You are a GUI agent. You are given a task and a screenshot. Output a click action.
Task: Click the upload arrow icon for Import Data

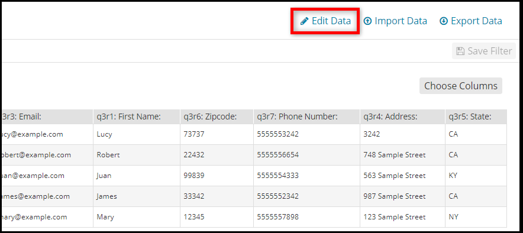(x=367, y=21)
